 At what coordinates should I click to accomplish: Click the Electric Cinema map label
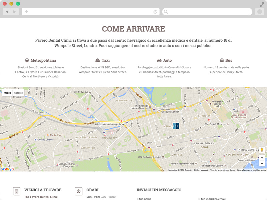click(x=45, y=140)
